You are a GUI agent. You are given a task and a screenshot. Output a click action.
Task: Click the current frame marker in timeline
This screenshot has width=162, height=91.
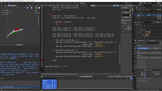coord(131,79)
